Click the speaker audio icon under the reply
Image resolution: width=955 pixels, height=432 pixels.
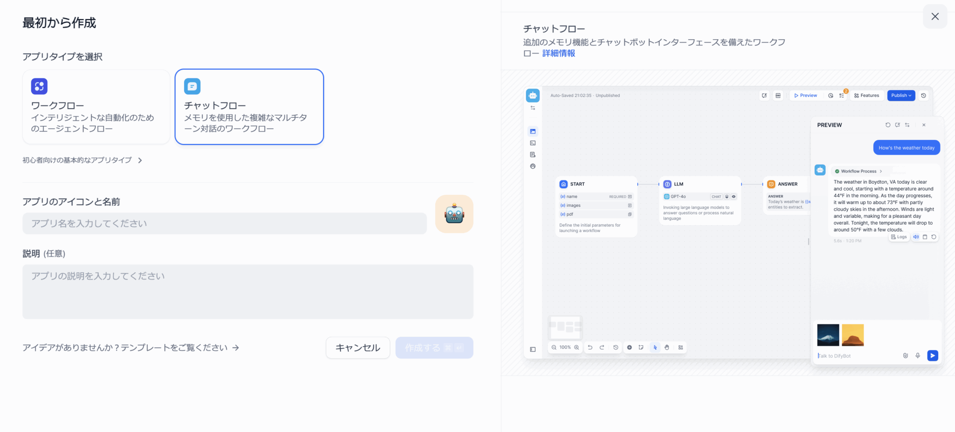click(x=916, y=237)
